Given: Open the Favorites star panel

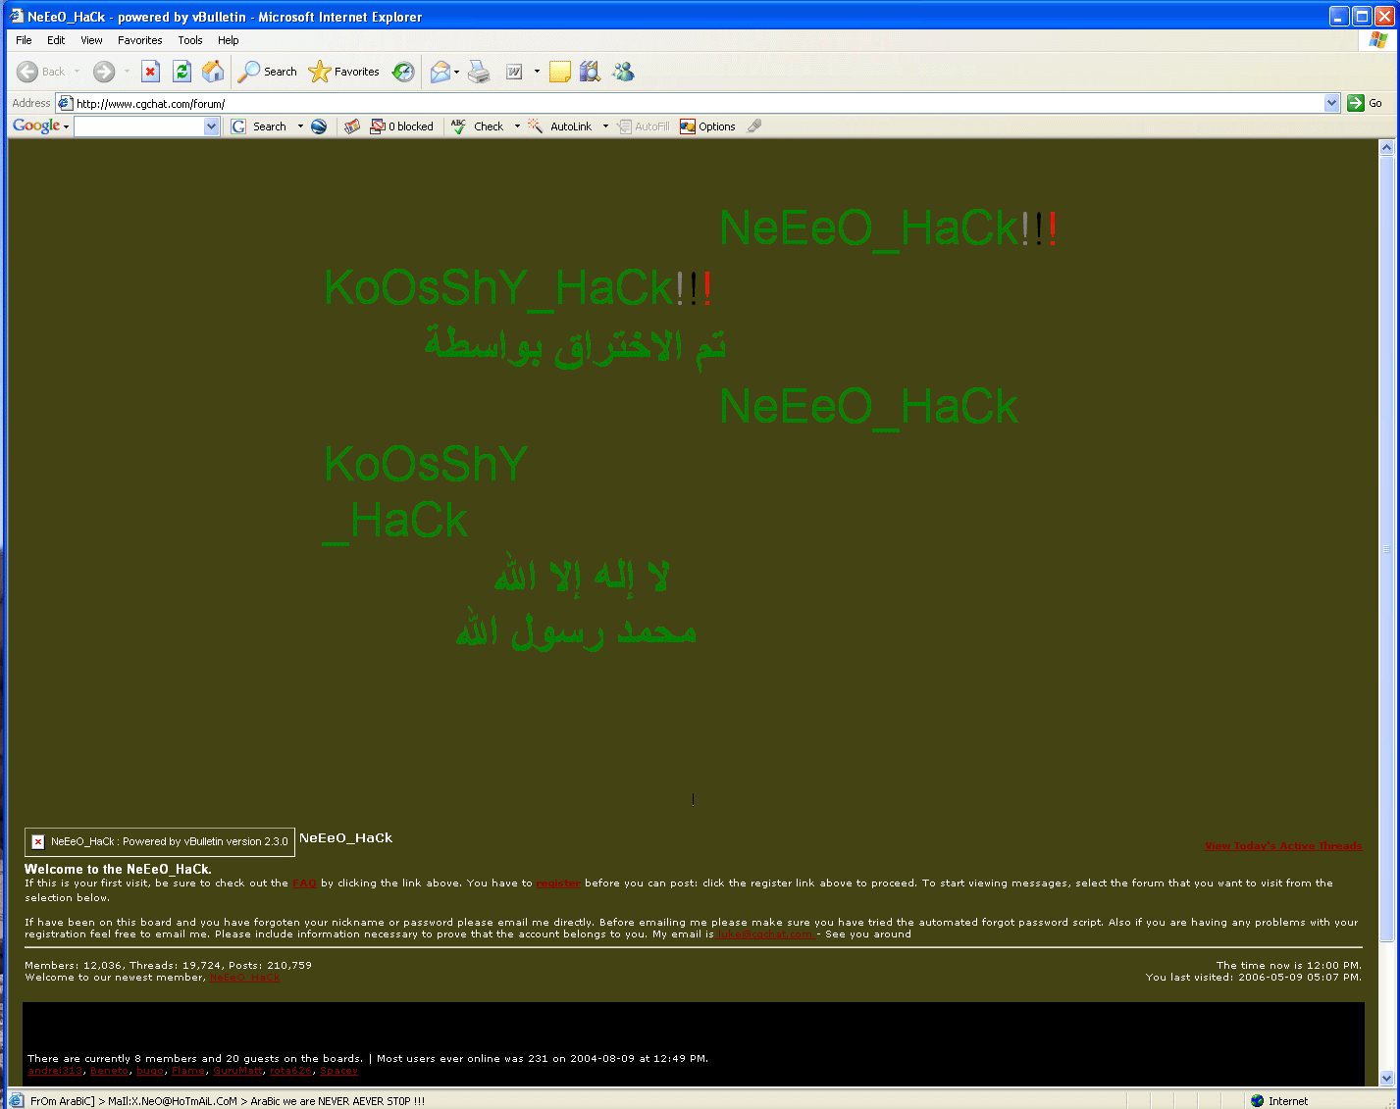Looking at the screenshot, I should 344,72.
